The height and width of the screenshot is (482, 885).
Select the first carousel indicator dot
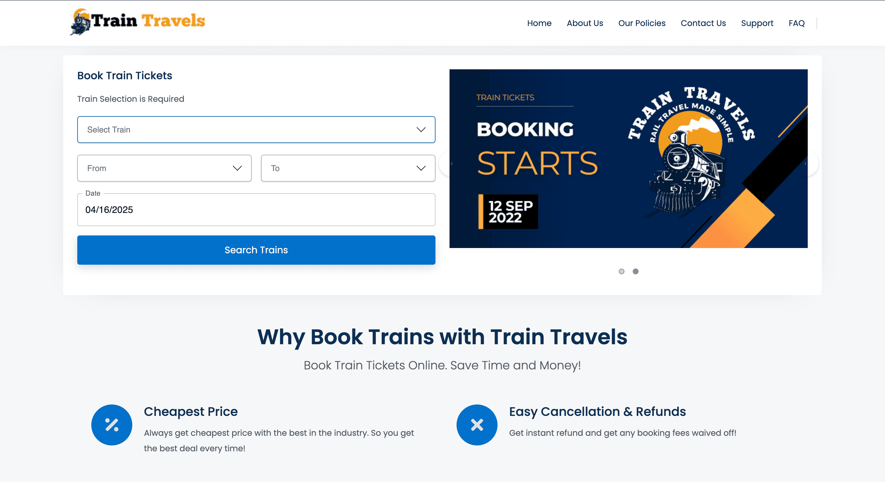click(622, 271)
